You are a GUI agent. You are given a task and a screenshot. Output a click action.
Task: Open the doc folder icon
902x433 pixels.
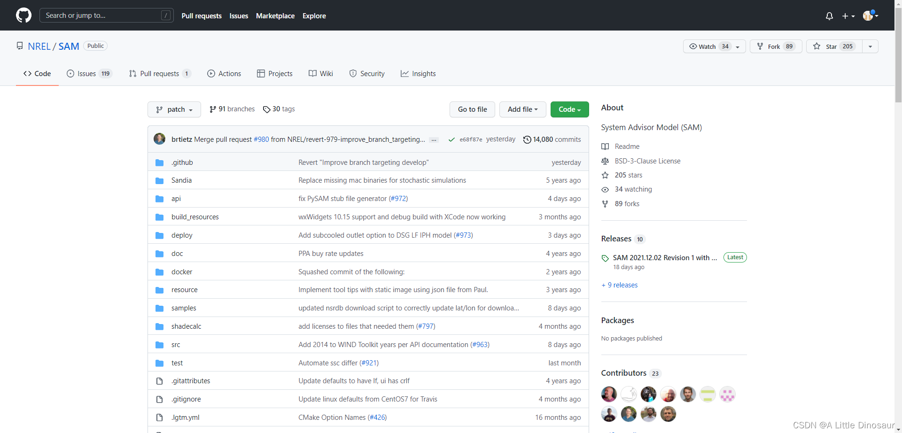click(x=160, y=254)
